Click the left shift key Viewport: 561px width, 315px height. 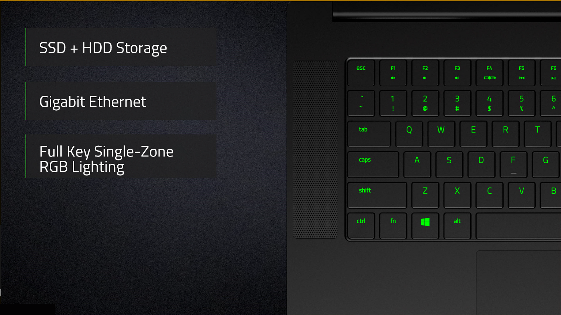pyautogui.click(x=377, y=195)
